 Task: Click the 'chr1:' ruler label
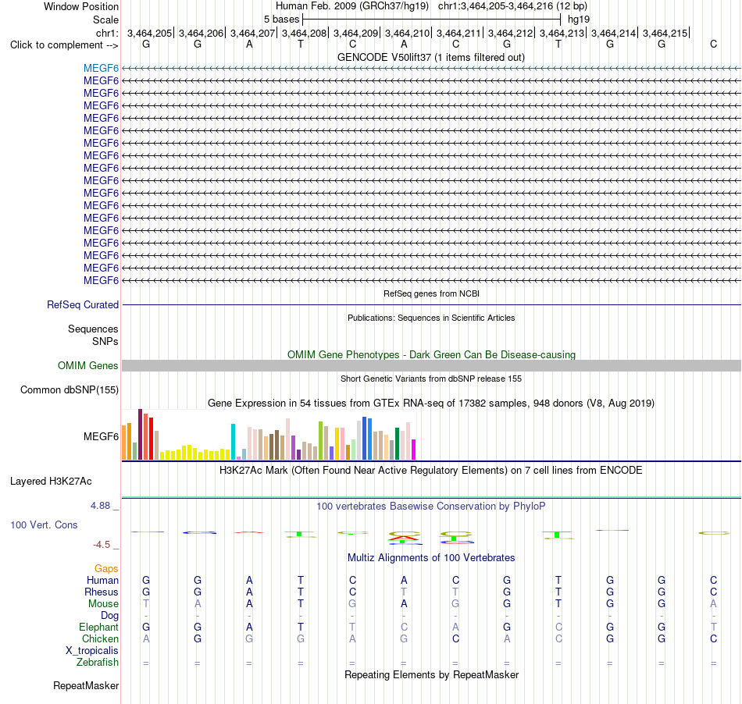(x=108, y=33)
